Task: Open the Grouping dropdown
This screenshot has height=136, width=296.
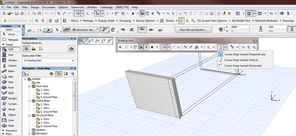Action: 127,21
